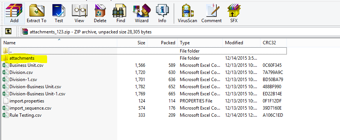This screenshot has width=340, height=140.
Task: Click the archive path address field
Action: [x=180, y=32]
